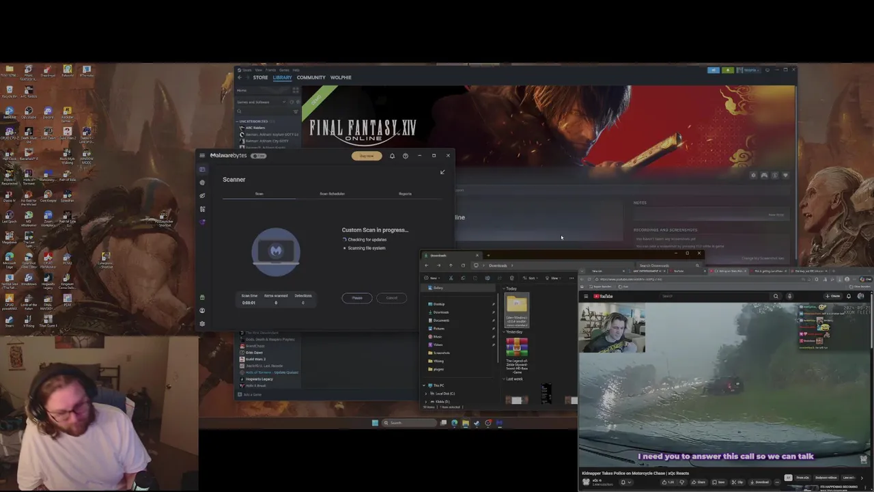Screen dimensions: 874x492
Task: Expand the Games and Software dropdown in Steam
Action: coord(283,102)
